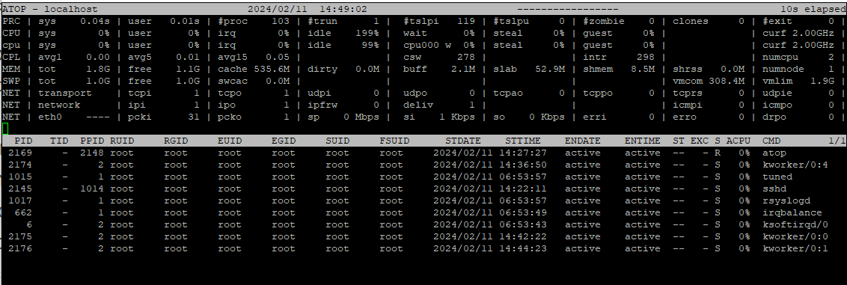847x285 pixels.
Task: Click the CMD column header
Action: pos(771,141)
